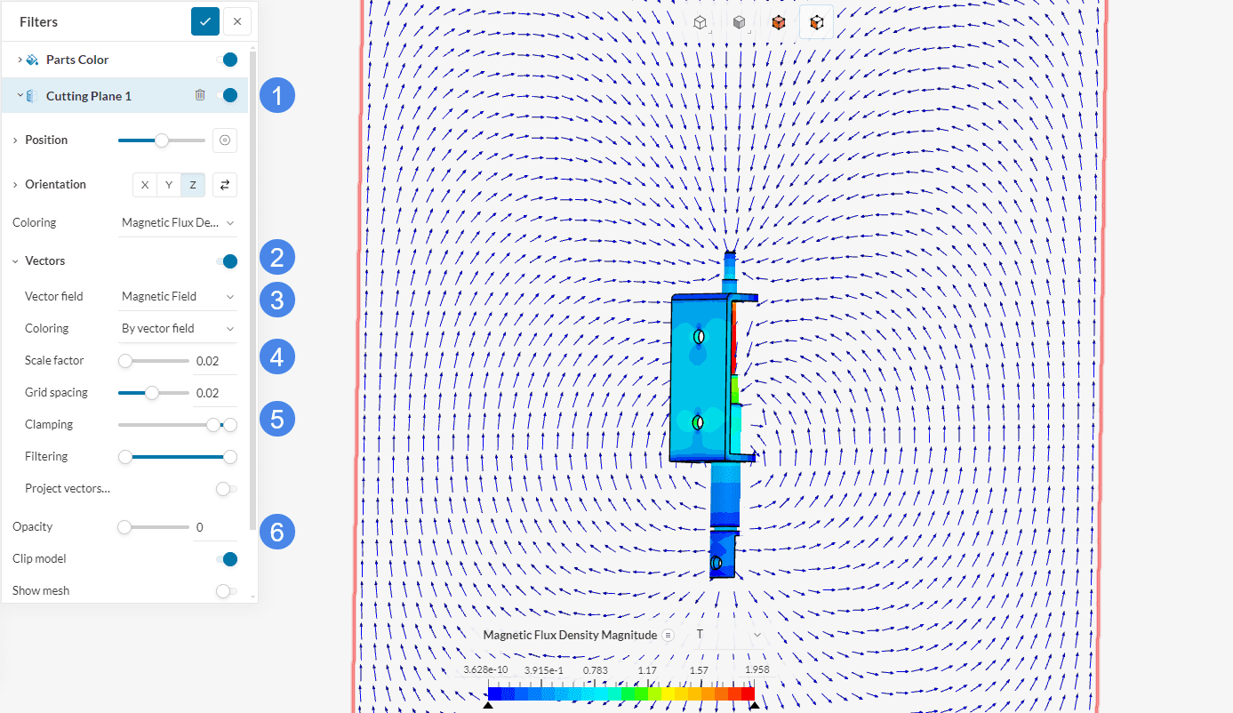
Task: Expand the Parts Color section
Action: point(20,60)
